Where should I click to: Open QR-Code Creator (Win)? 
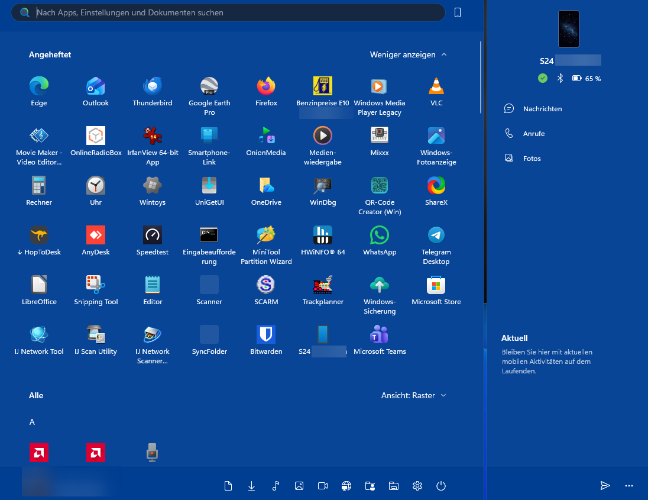point(380,196)
